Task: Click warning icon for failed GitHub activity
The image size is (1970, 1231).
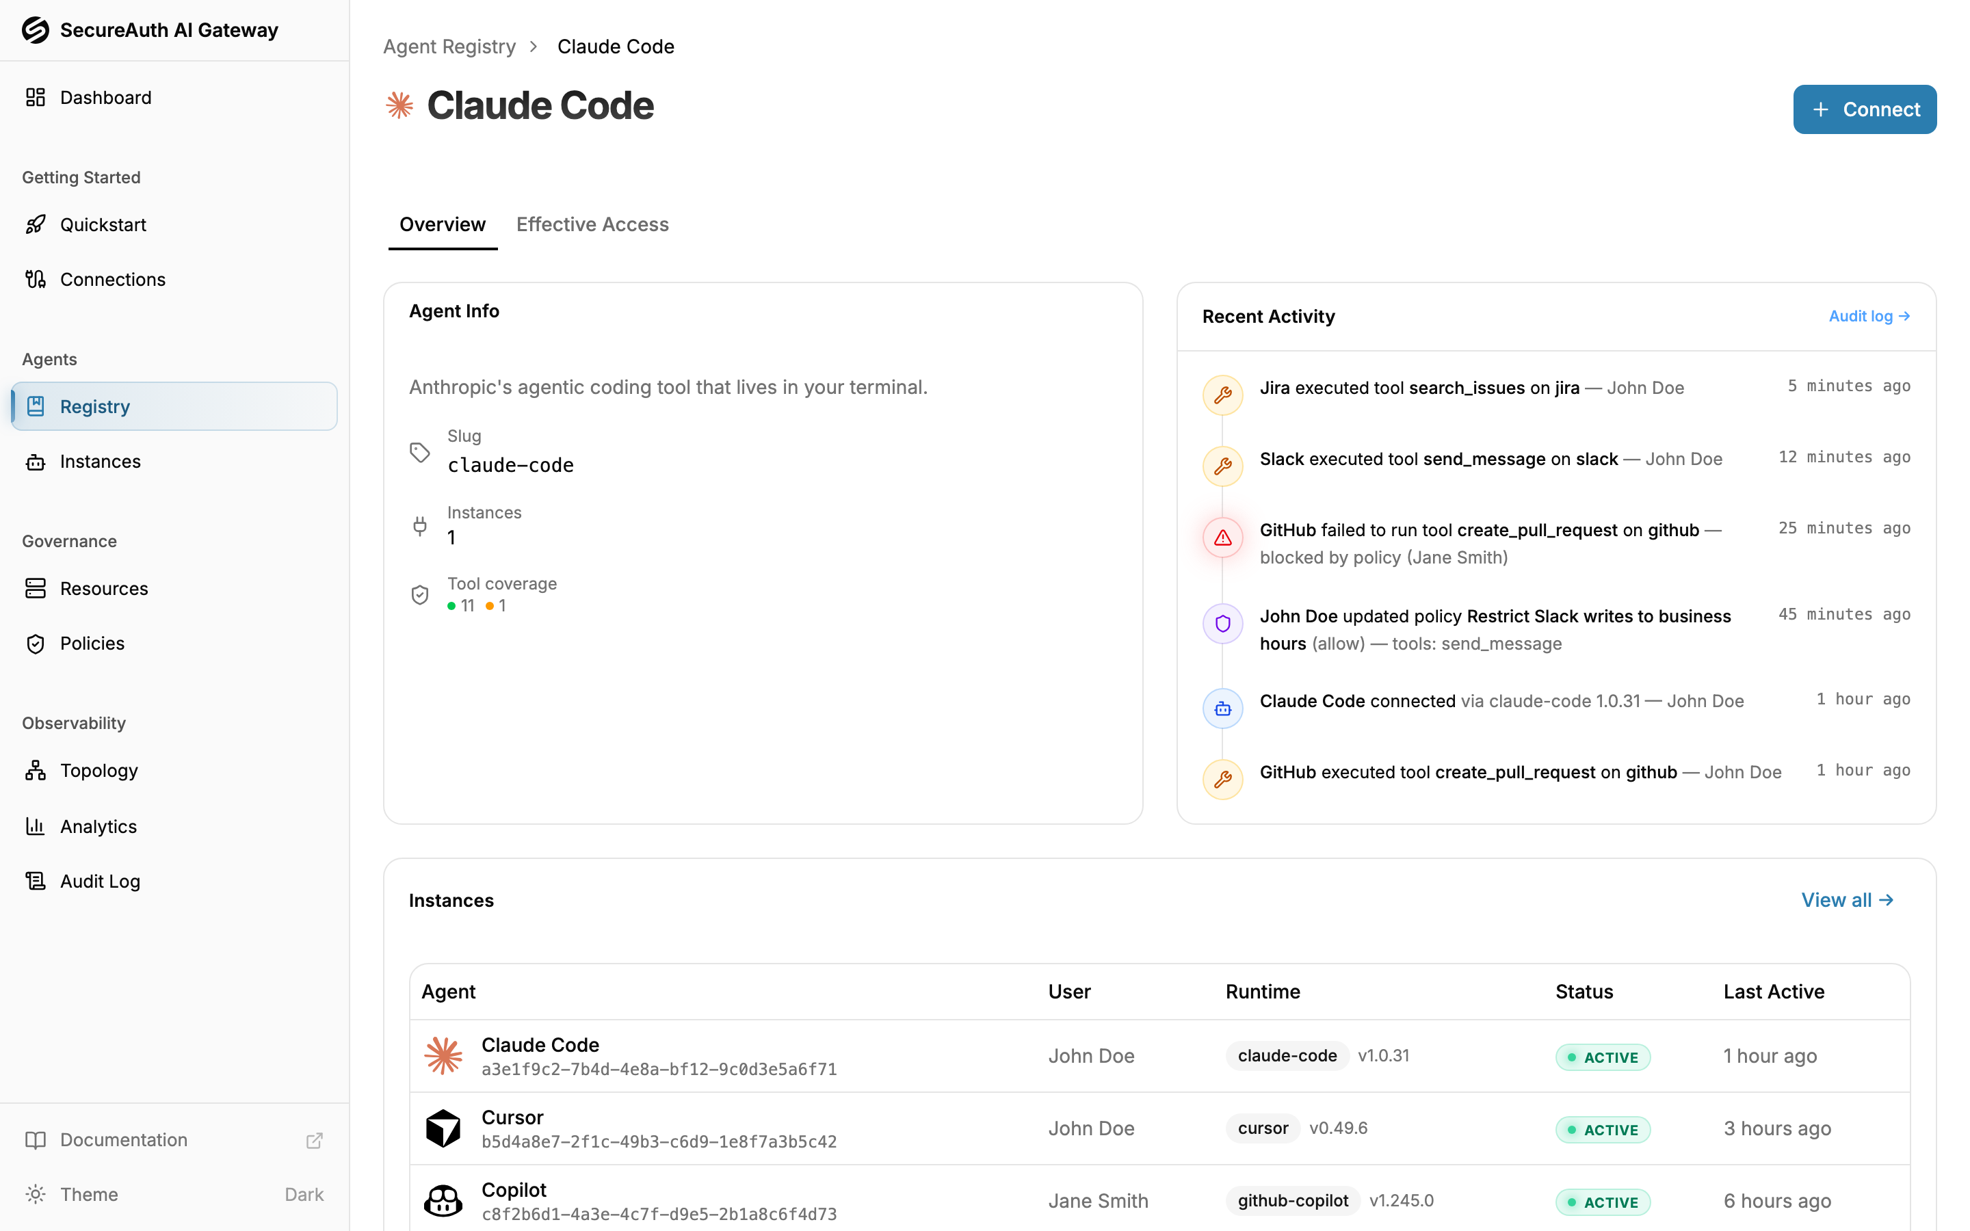Action: click(x=1223, y=538)
